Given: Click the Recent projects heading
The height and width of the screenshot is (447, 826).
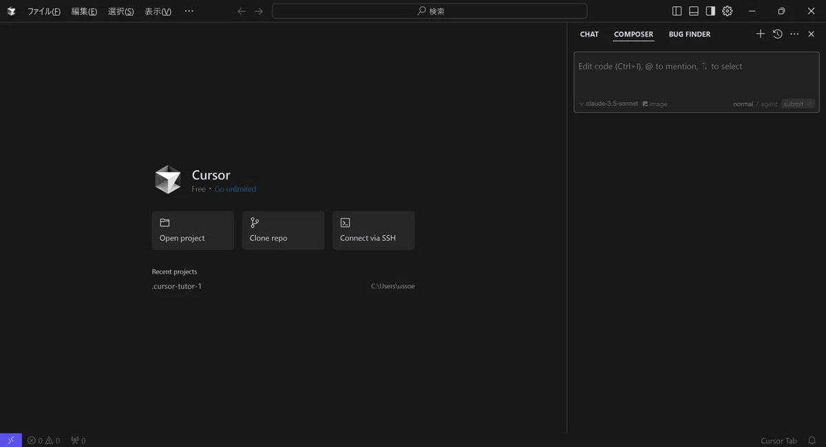Looking at the screenshot, I should tap(174, 272).
